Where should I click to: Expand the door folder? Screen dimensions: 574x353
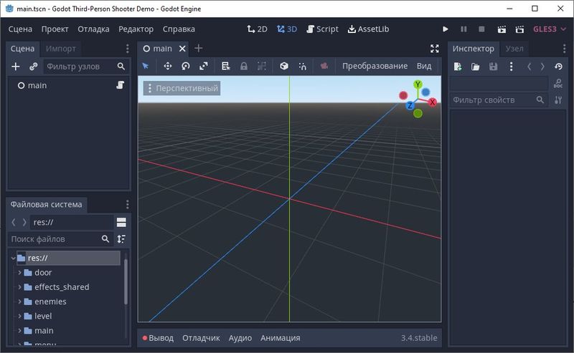20,273
